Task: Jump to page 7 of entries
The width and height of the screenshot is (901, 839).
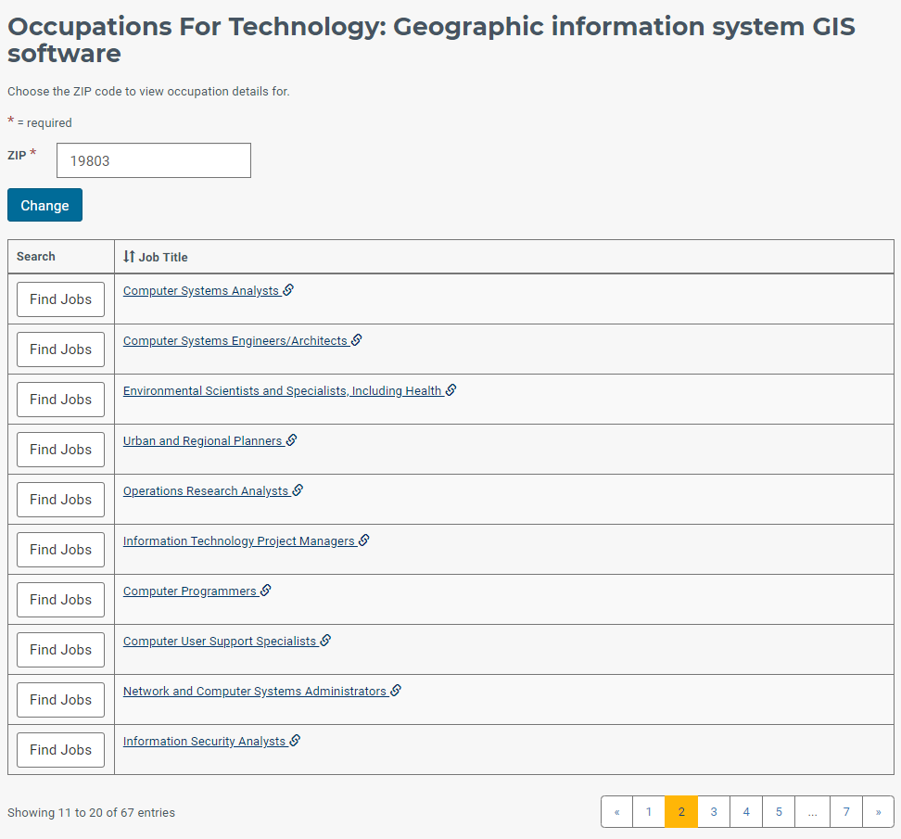Action: coord(845,811)
